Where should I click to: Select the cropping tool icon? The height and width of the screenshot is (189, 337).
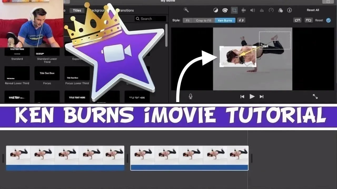234,10
